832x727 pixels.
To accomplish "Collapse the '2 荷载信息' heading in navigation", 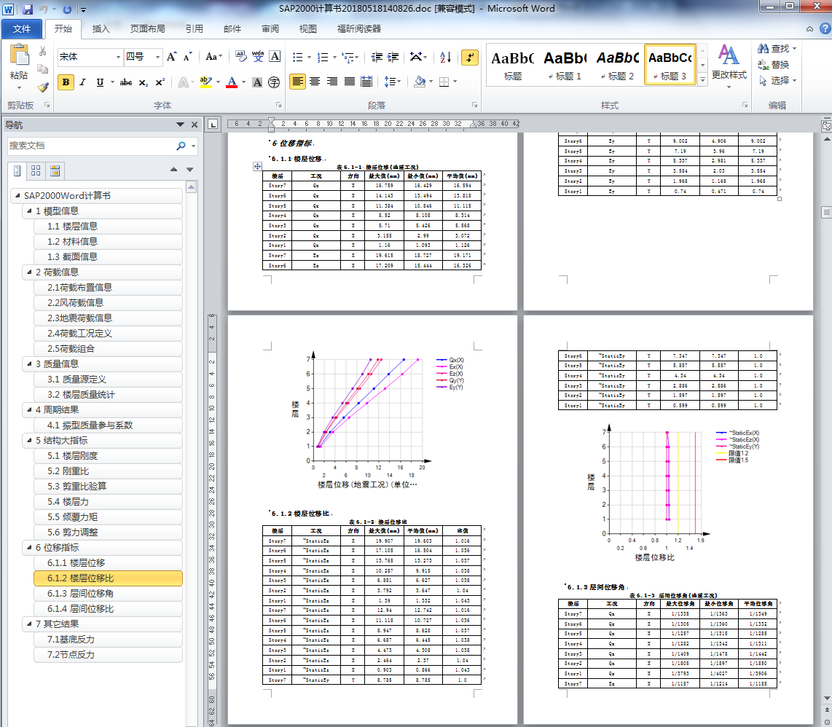I will (x=28, y=272).
